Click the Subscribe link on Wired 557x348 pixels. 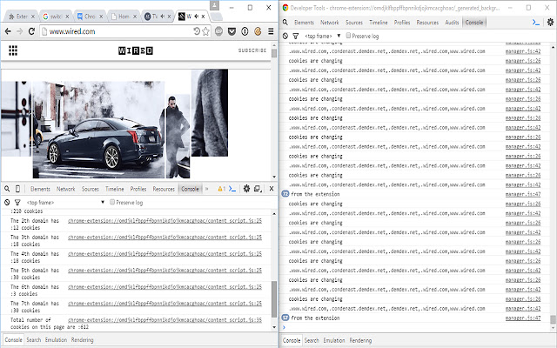(252, 51)
